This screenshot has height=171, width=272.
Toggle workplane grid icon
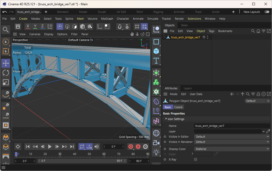tap(137, 27)
